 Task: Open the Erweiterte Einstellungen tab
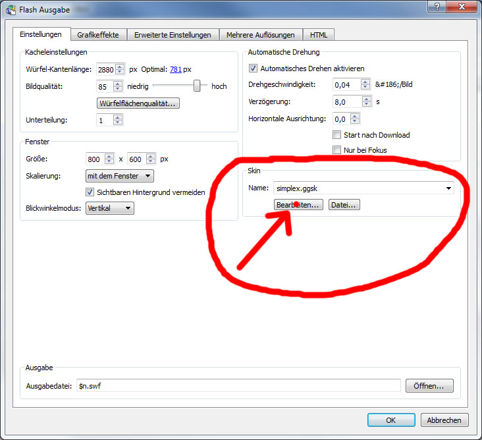pos(173,35)
